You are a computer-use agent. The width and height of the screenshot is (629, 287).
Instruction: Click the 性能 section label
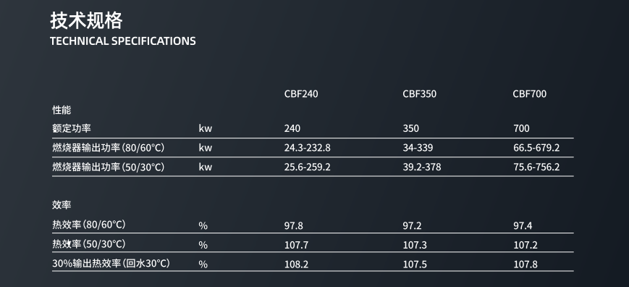pos(62,109)
